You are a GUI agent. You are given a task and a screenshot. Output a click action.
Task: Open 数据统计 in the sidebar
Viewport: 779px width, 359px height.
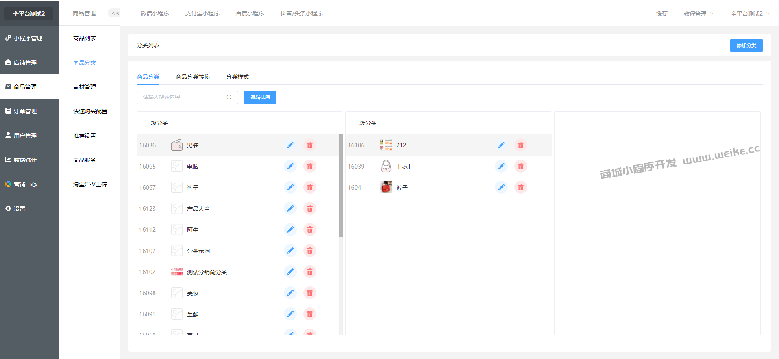click(x=30, y=160)
